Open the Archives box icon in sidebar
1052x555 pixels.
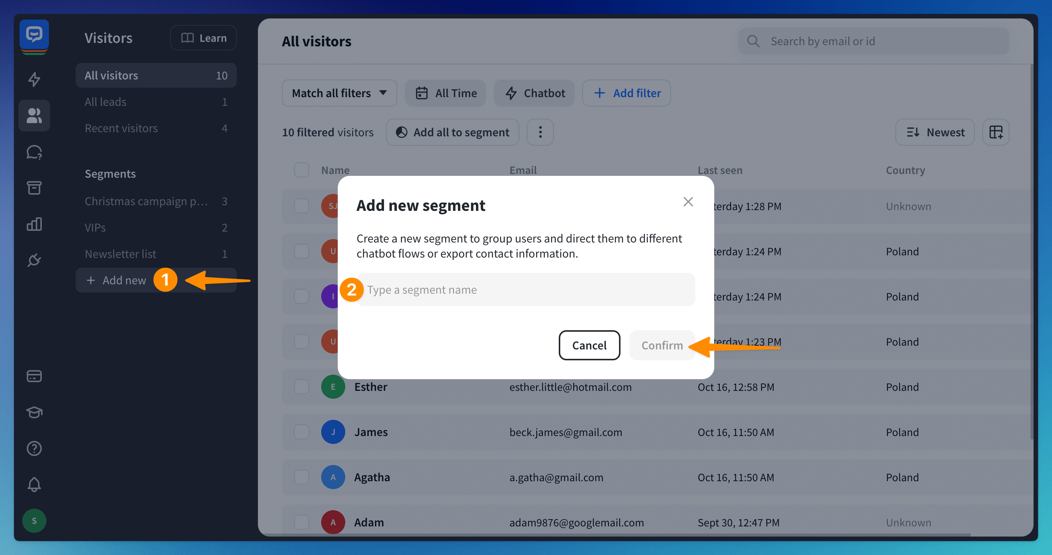tap(34, 188)
